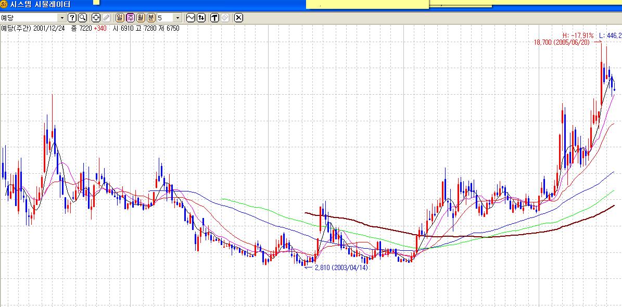
Task: Click the up-down arrows swap icon
Action: 201,18
